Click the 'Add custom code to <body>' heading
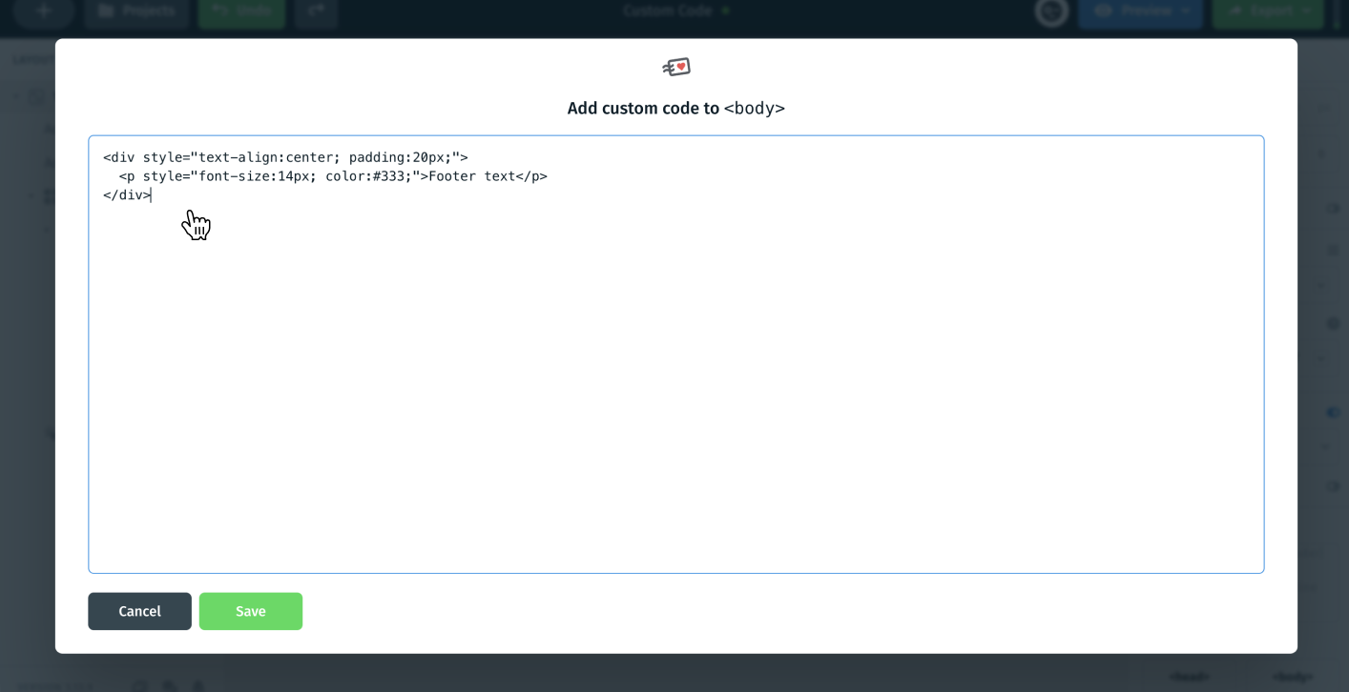Viewport: 1349px width, 692px height. tap(675, 109)
